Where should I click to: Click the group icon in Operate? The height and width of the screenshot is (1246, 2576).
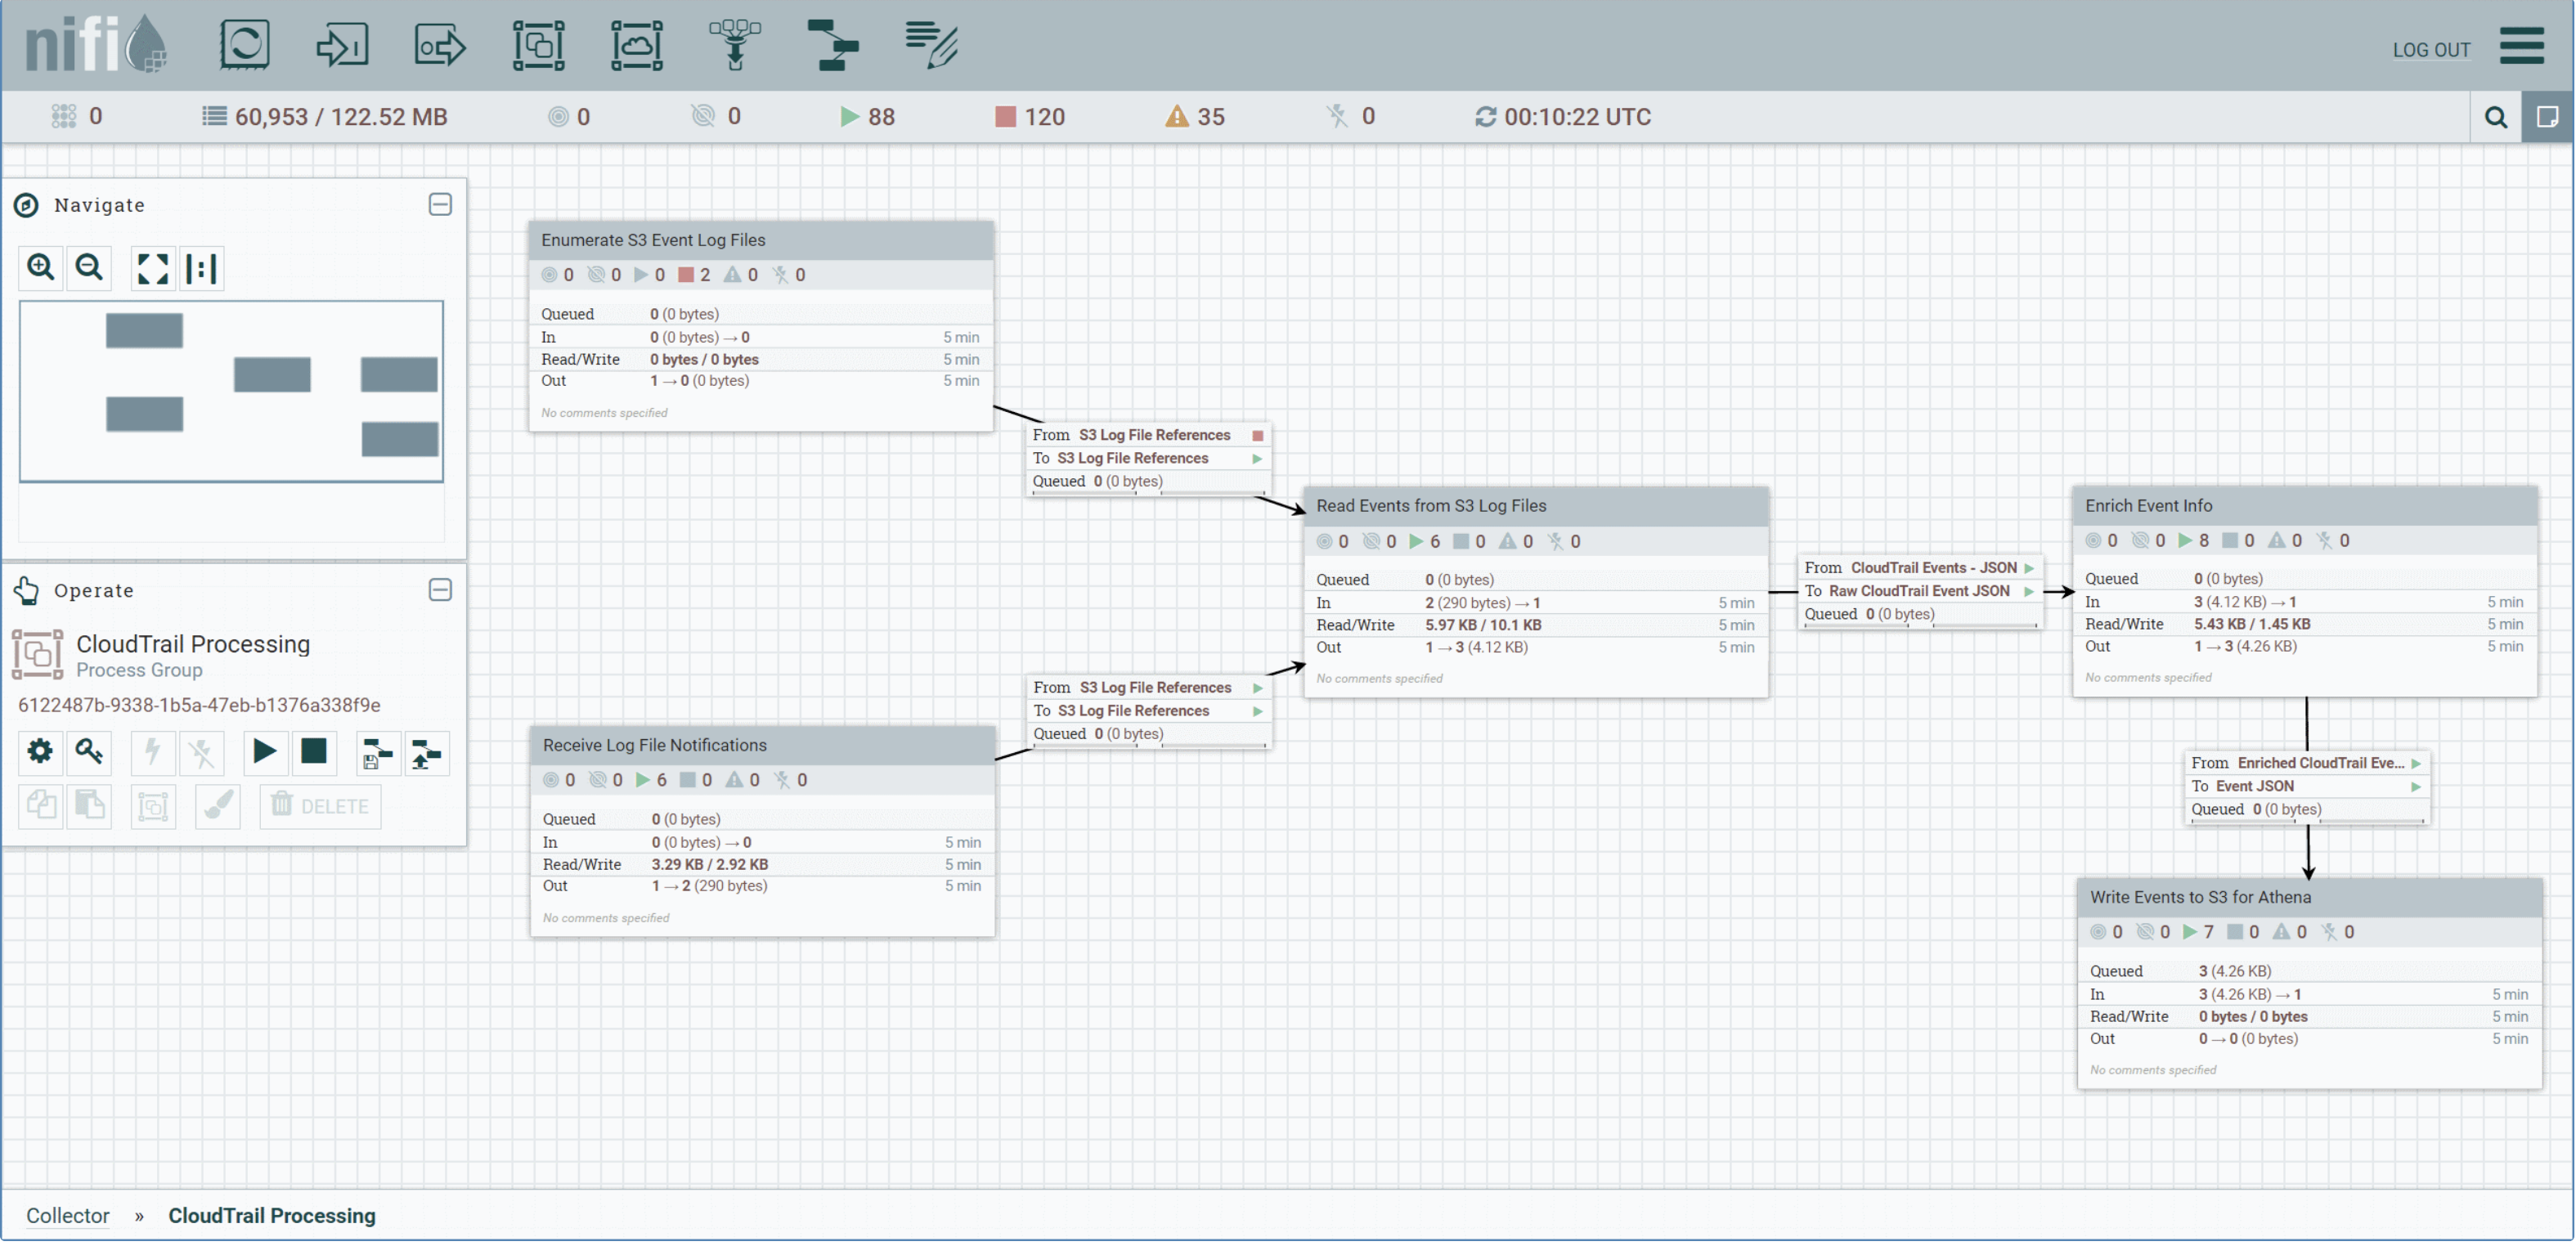153,806
